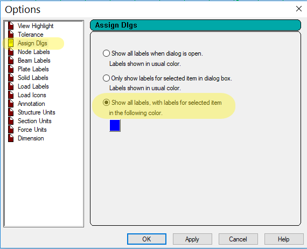307x249 pixels.
Task: Open Force Units in the list
Action: (32, 130)
